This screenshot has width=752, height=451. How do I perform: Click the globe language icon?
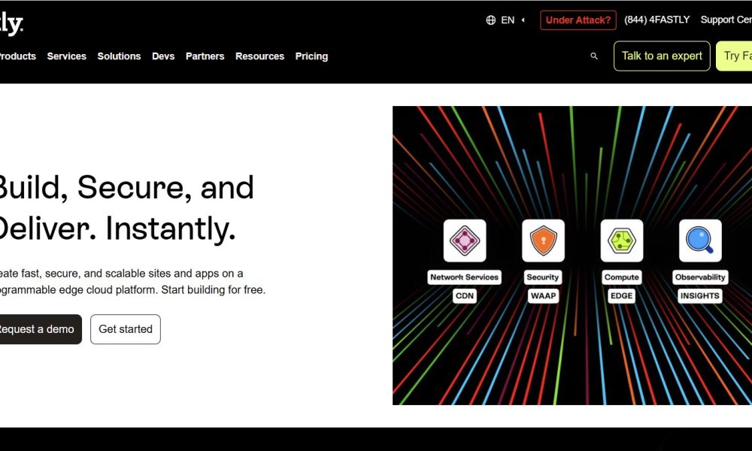pos(491,20)
